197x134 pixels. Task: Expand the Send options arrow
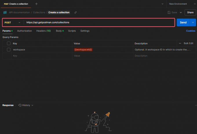[x=193, y=22]
